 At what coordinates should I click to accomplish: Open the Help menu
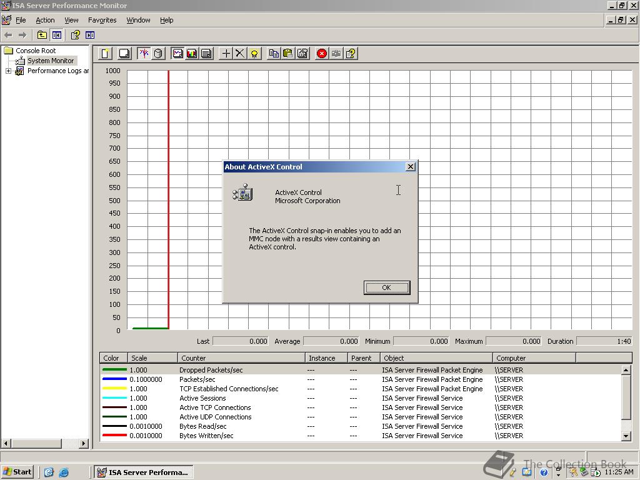pos(166,20)
